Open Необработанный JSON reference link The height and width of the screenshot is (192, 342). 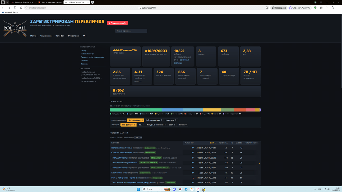91,78
